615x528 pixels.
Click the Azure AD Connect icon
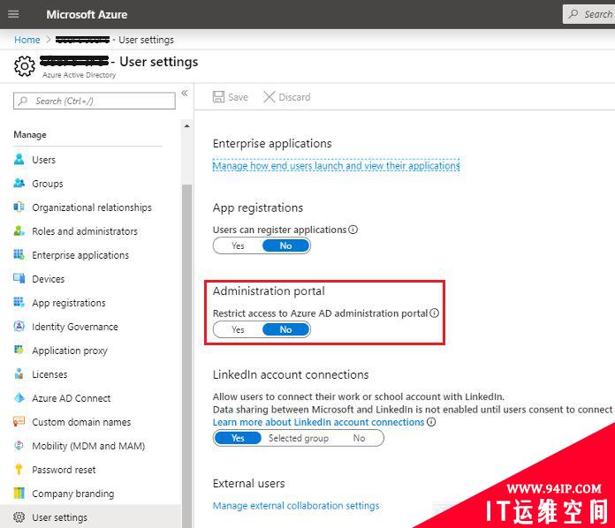tap(19, 398)
